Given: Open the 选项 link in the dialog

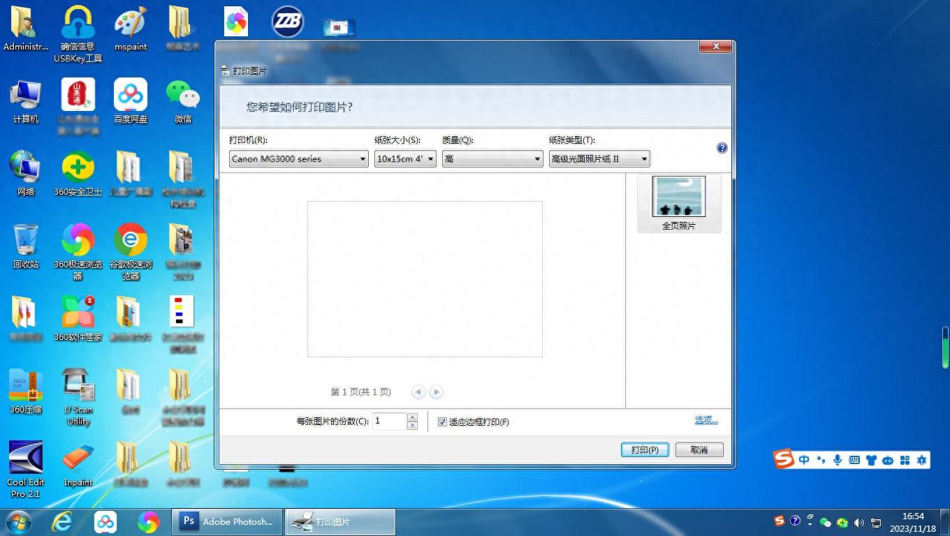Looking at the screenshot, I should point(706,419).
